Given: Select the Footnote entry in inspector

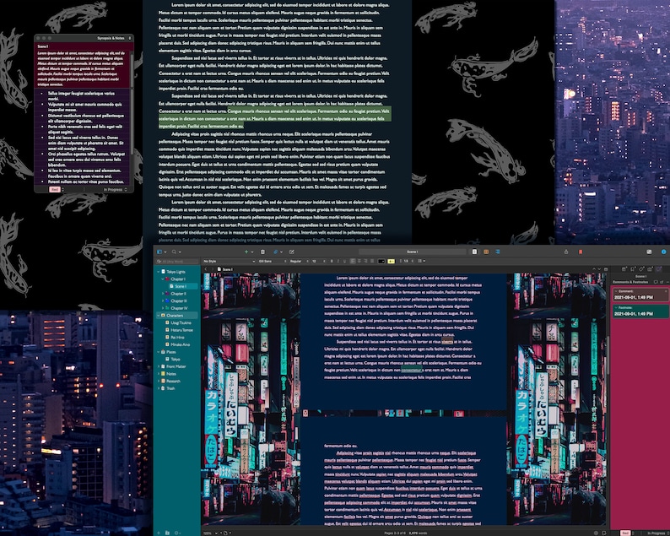Looking at the screenshot, I should tap(640, 311).
